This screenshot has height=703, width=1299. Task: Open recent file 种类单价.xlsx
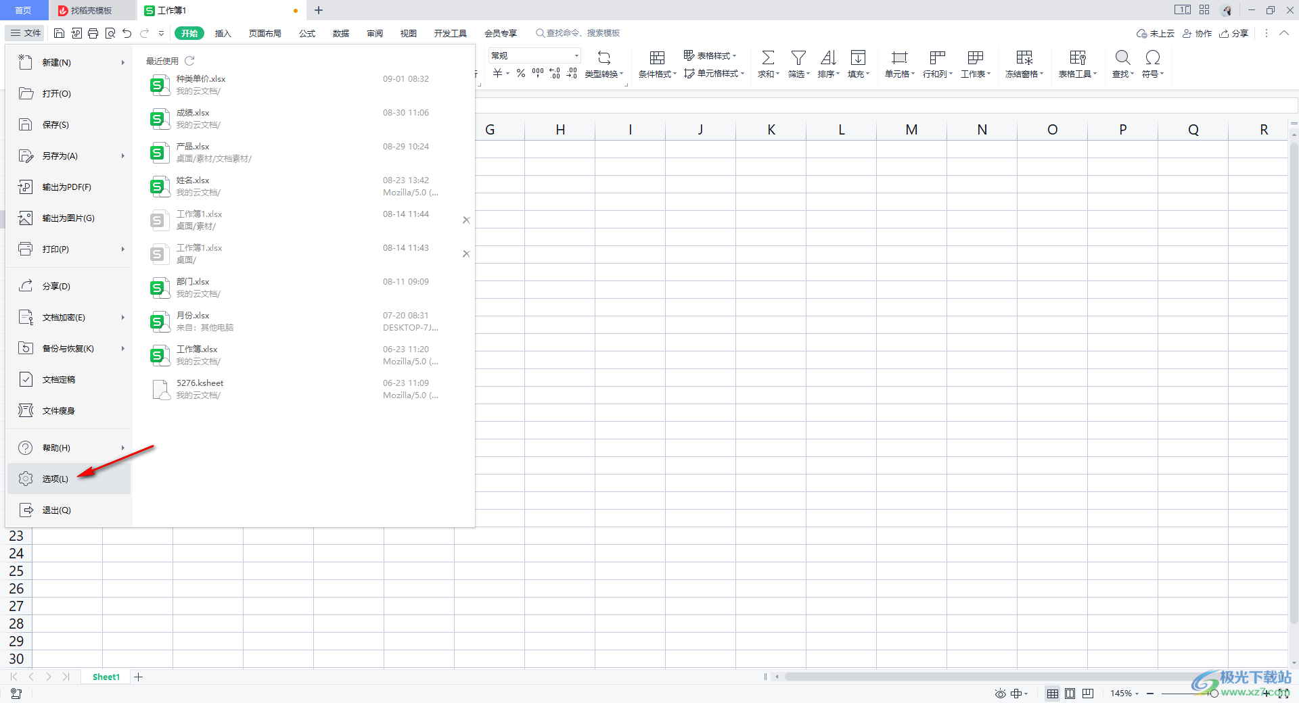(x=303, y=85)
